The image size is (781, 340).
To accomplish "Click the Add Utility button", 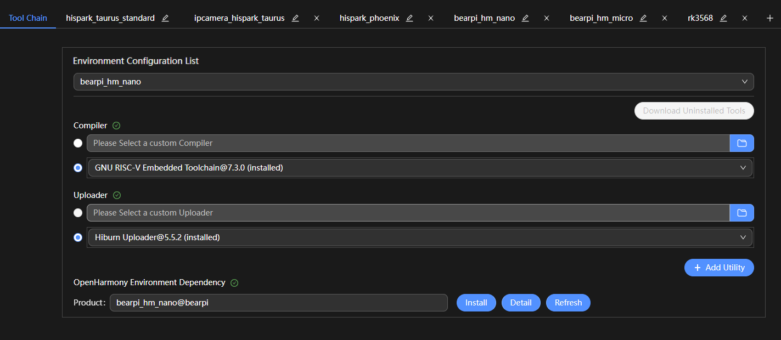I will [719, 268].
